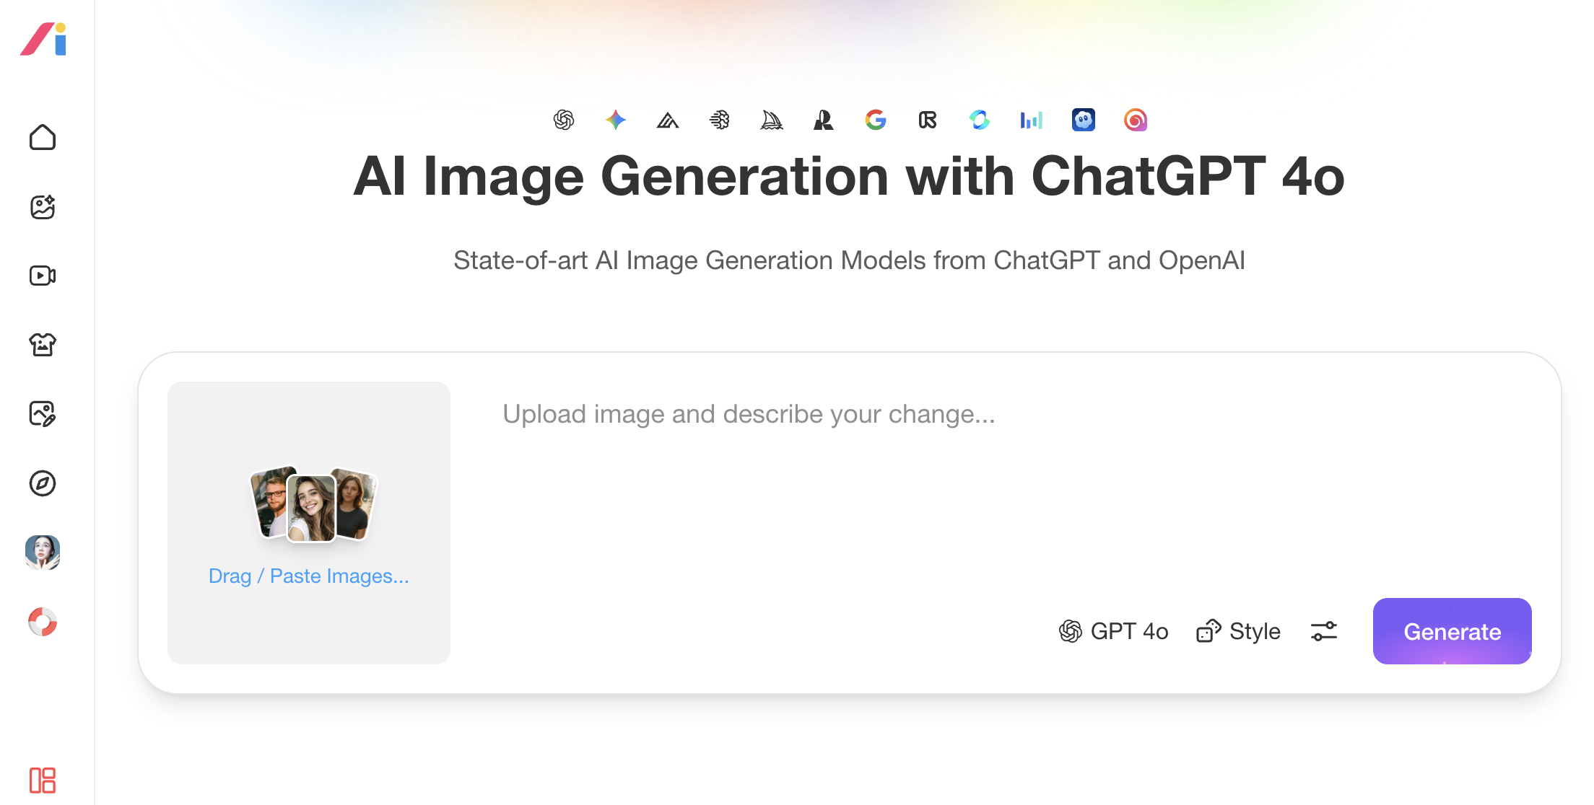Open the Home page in sidebar
The height and width of the screenshot is (805, 1594).
tap(43, 137)
